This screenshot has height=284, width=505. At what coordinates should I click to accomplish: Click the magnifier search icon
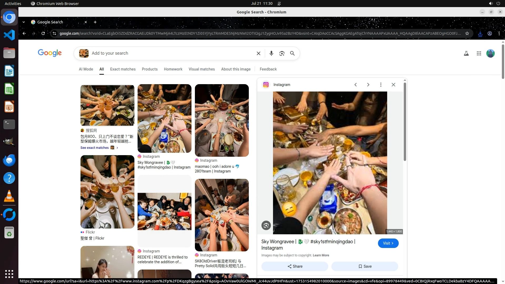coord(292,53)
